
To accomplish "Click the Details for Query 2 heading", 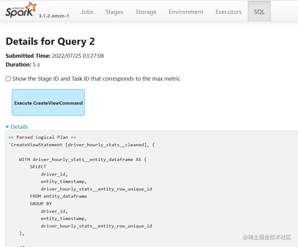I will click(50, 42).
